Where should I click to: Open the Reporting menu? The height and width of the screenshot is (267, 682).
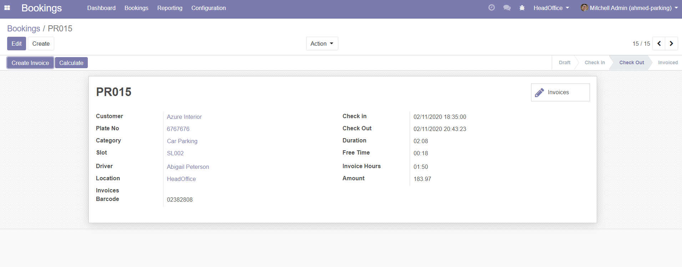click(170, 8)
